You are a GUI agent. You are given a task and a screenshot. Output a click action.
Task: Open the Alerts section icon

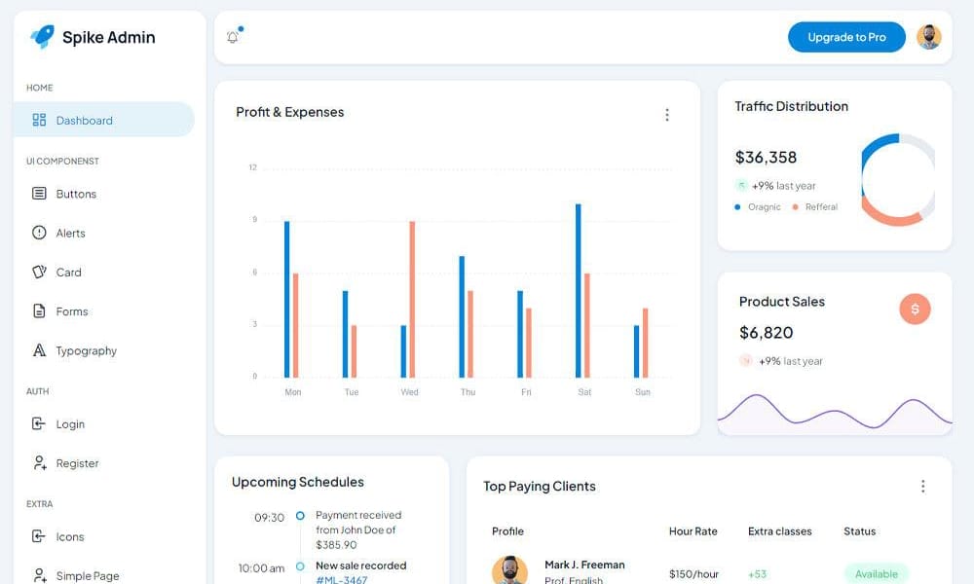(38, 233)
